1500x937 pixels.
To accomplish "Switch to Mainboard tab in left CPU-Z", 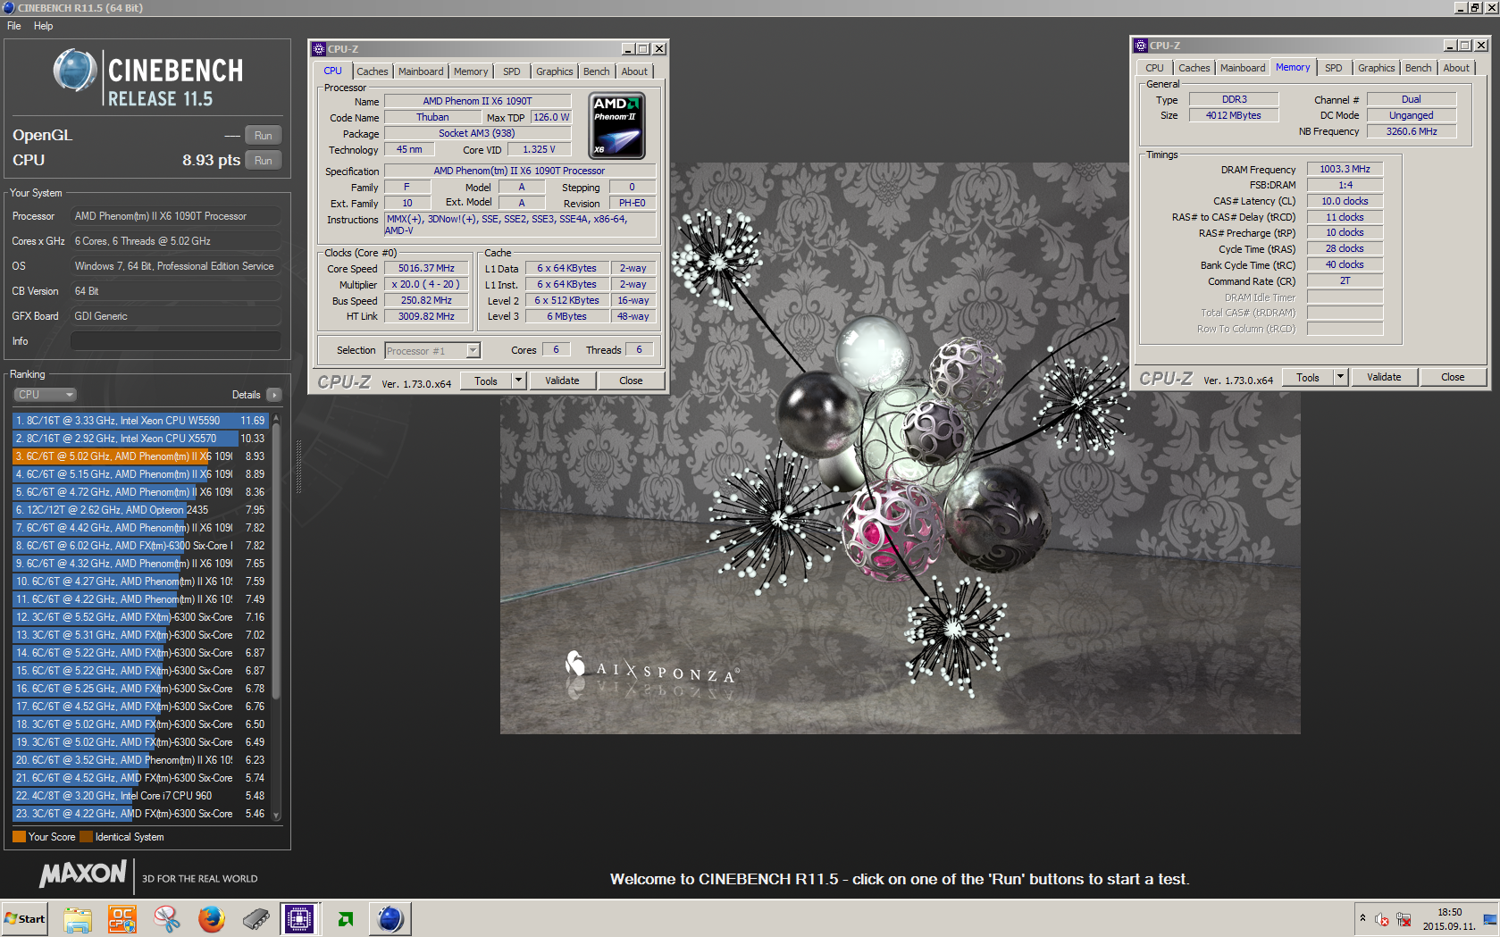I will pyautogui.click(x=421, y=71).
